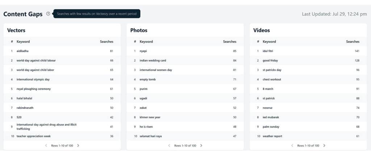
Task: Click the Keyword column header in Photos
Action: 146,42
